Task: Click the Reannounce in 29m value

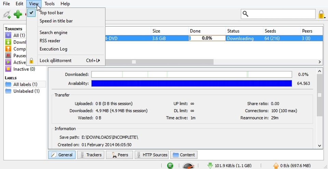Action: coord(275,118)
